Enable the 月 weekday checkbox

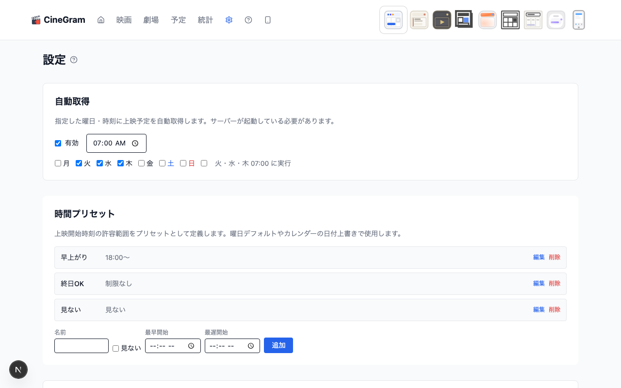tap(58, 163)
